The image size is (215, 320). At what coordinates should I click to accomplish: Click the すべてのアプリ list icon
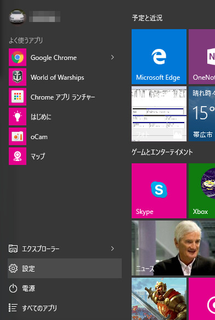click(x=13, y=308)
